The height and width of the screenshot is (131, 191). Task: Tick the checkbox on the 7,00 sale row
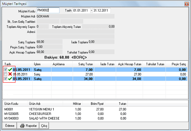click(x=5, y=69)
